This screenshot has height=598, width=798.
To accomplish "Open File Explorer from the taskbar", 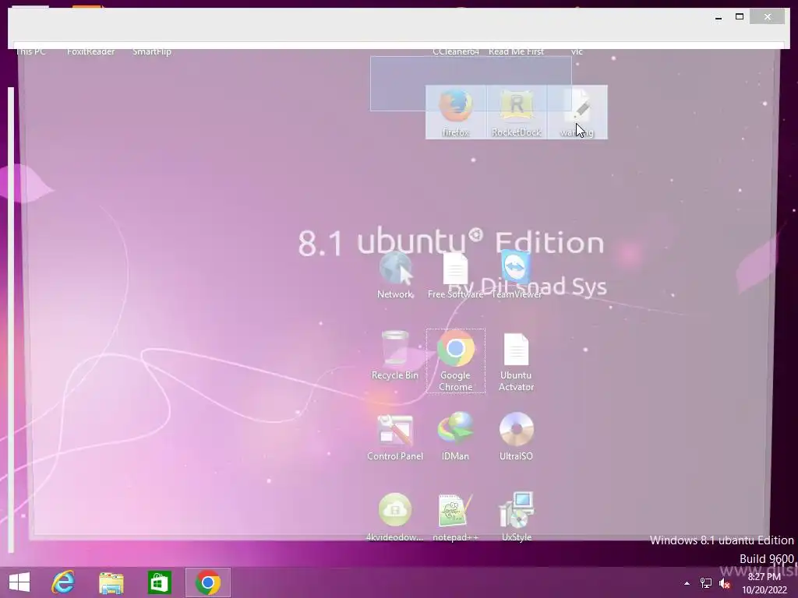I will click(111, 582).
